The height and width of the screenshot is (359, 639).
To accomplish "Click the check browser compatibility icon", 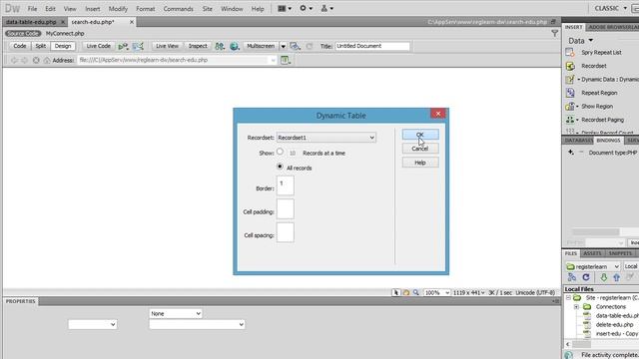I will (x=123, y=47).
